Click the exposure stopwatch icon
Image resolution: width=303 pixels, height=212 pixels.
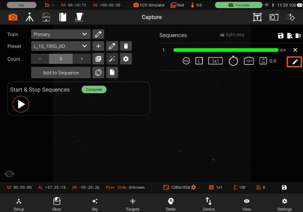click(233, 61)
